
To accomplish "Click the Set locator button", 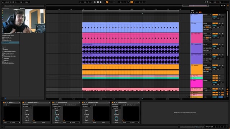I will pos(192,11).
